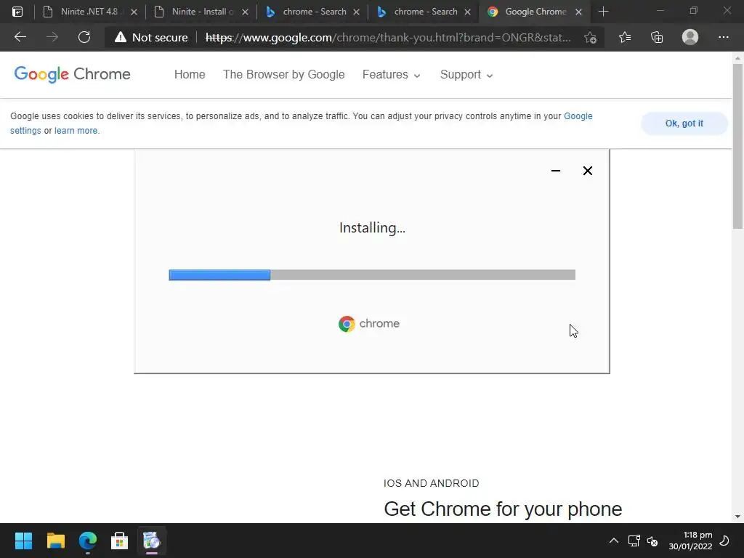Click the IOS AND ANDROID label
This screenshot has width=744, height=558.
[x=432, y=483]
